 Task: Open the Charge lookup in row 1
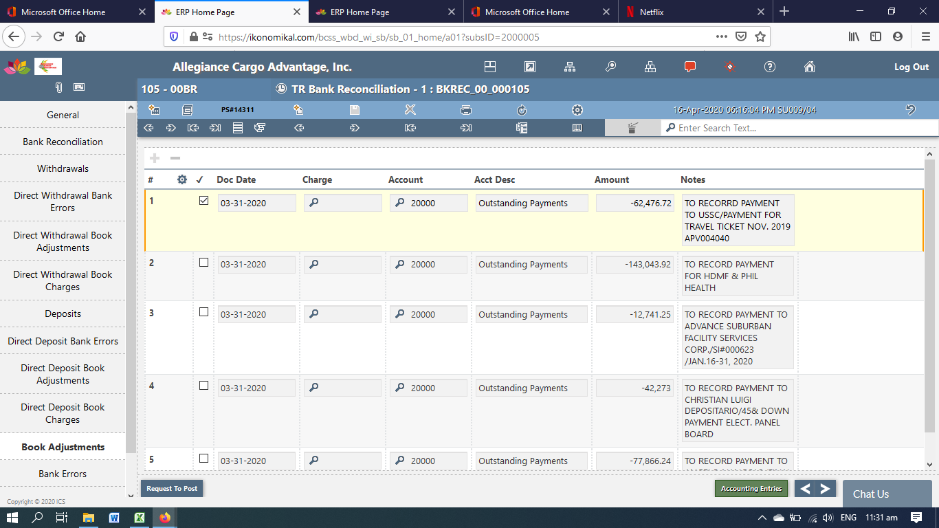pyautogui.click(x=313, y=203)
